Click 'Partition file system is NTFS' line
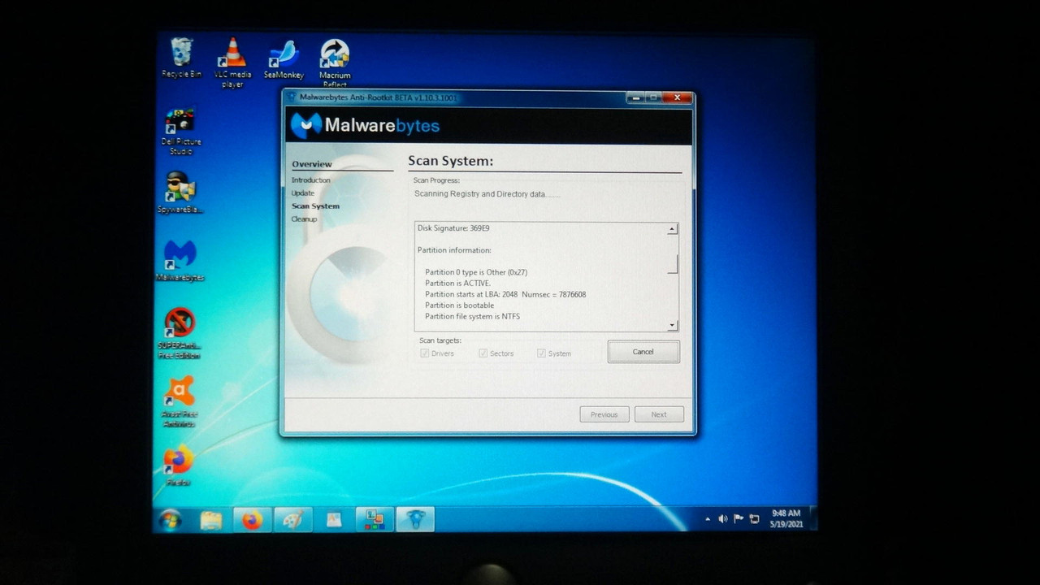The image size is (1040, 585). [x=472, y=317]
